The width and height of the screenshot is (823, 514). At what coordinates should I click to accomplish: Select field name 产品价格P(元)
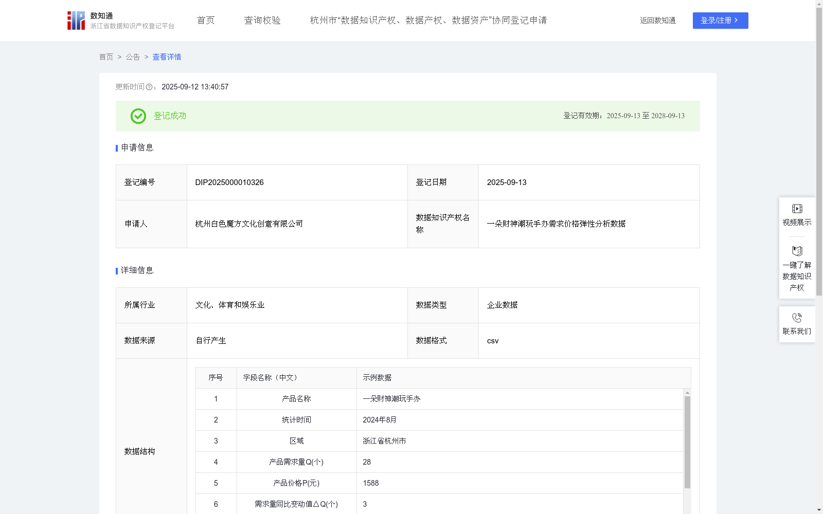coord(296,483)
